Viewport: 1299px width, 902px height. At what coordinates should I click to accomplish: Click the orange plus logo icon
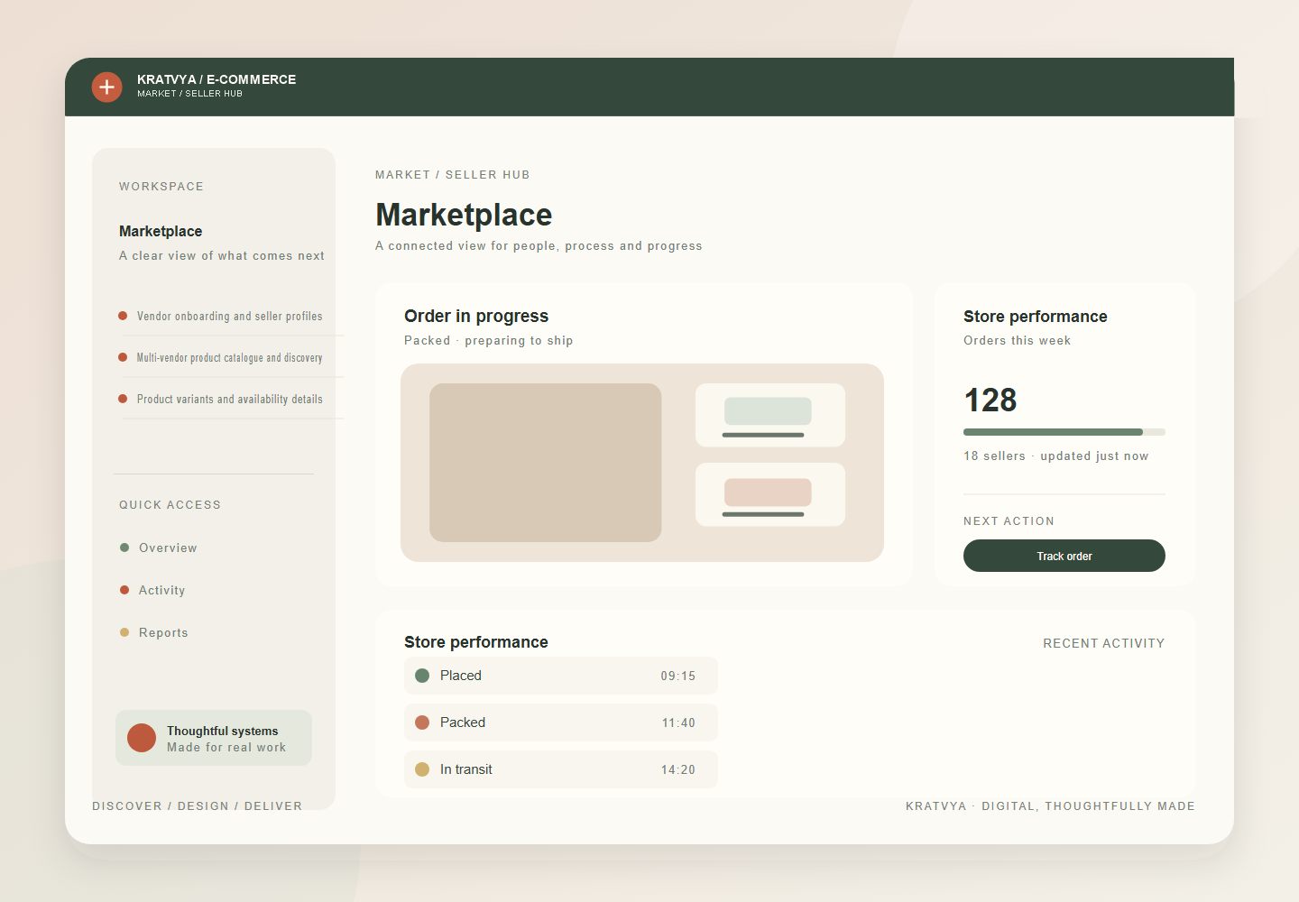coord(106,87)
